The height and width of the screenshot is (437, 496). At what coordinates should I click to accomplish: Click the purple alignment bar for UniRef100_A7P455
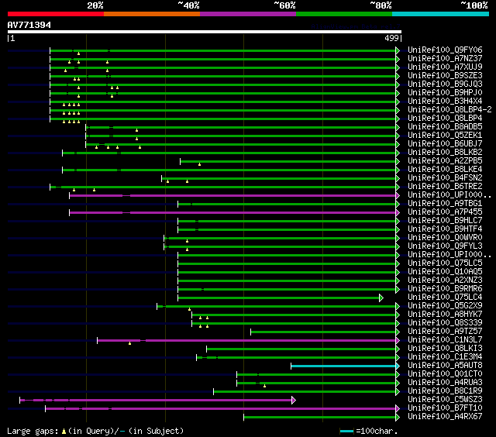tap(232, 213)
